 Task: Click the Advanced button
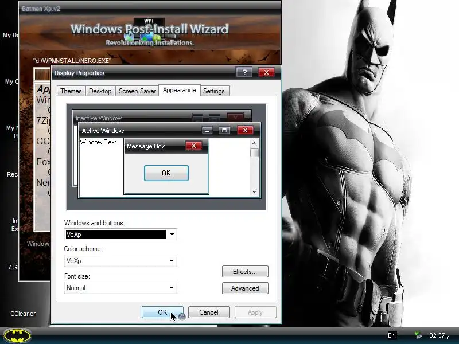245,288
